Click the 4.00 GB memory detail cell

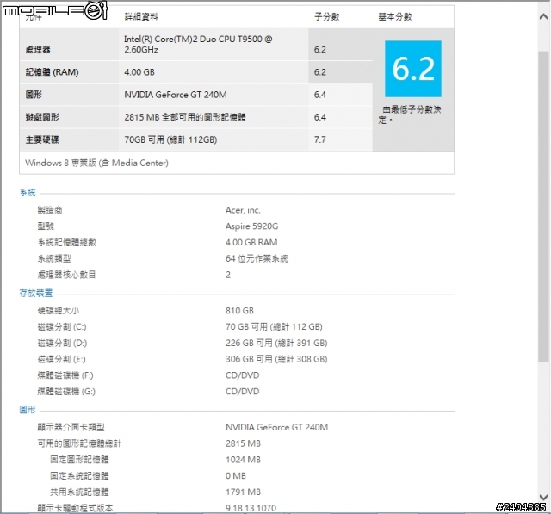coord(139,72)
